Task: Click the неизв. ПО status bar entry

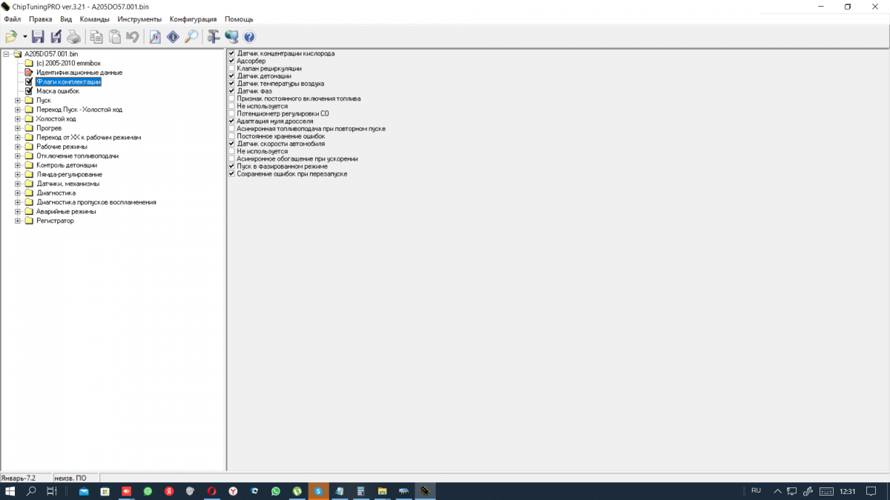Action: click(x=76, y=479)
